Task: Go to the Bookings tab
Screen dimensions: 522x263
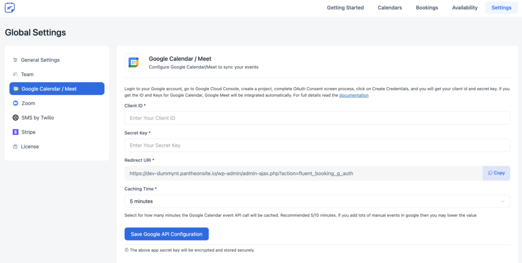Action: [427, 8]
